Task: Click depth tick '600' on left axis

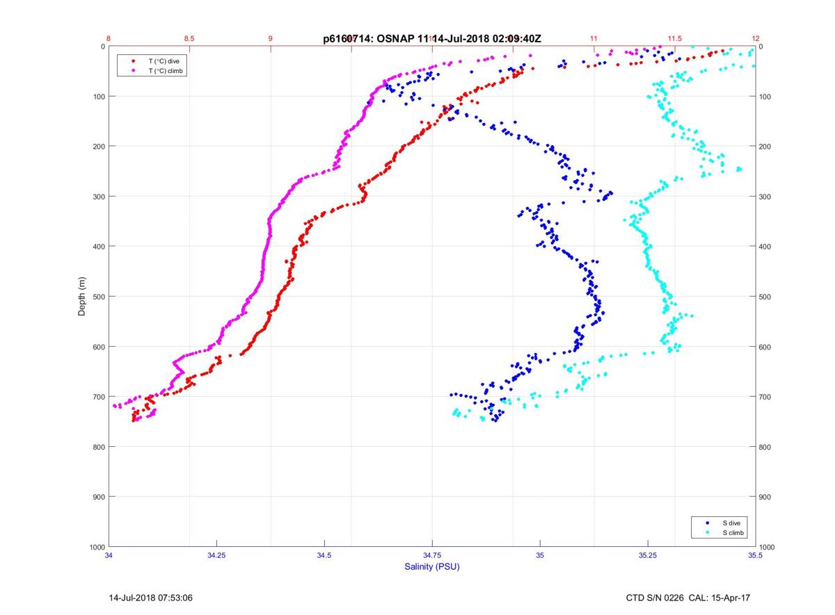Action: (98, 346)
